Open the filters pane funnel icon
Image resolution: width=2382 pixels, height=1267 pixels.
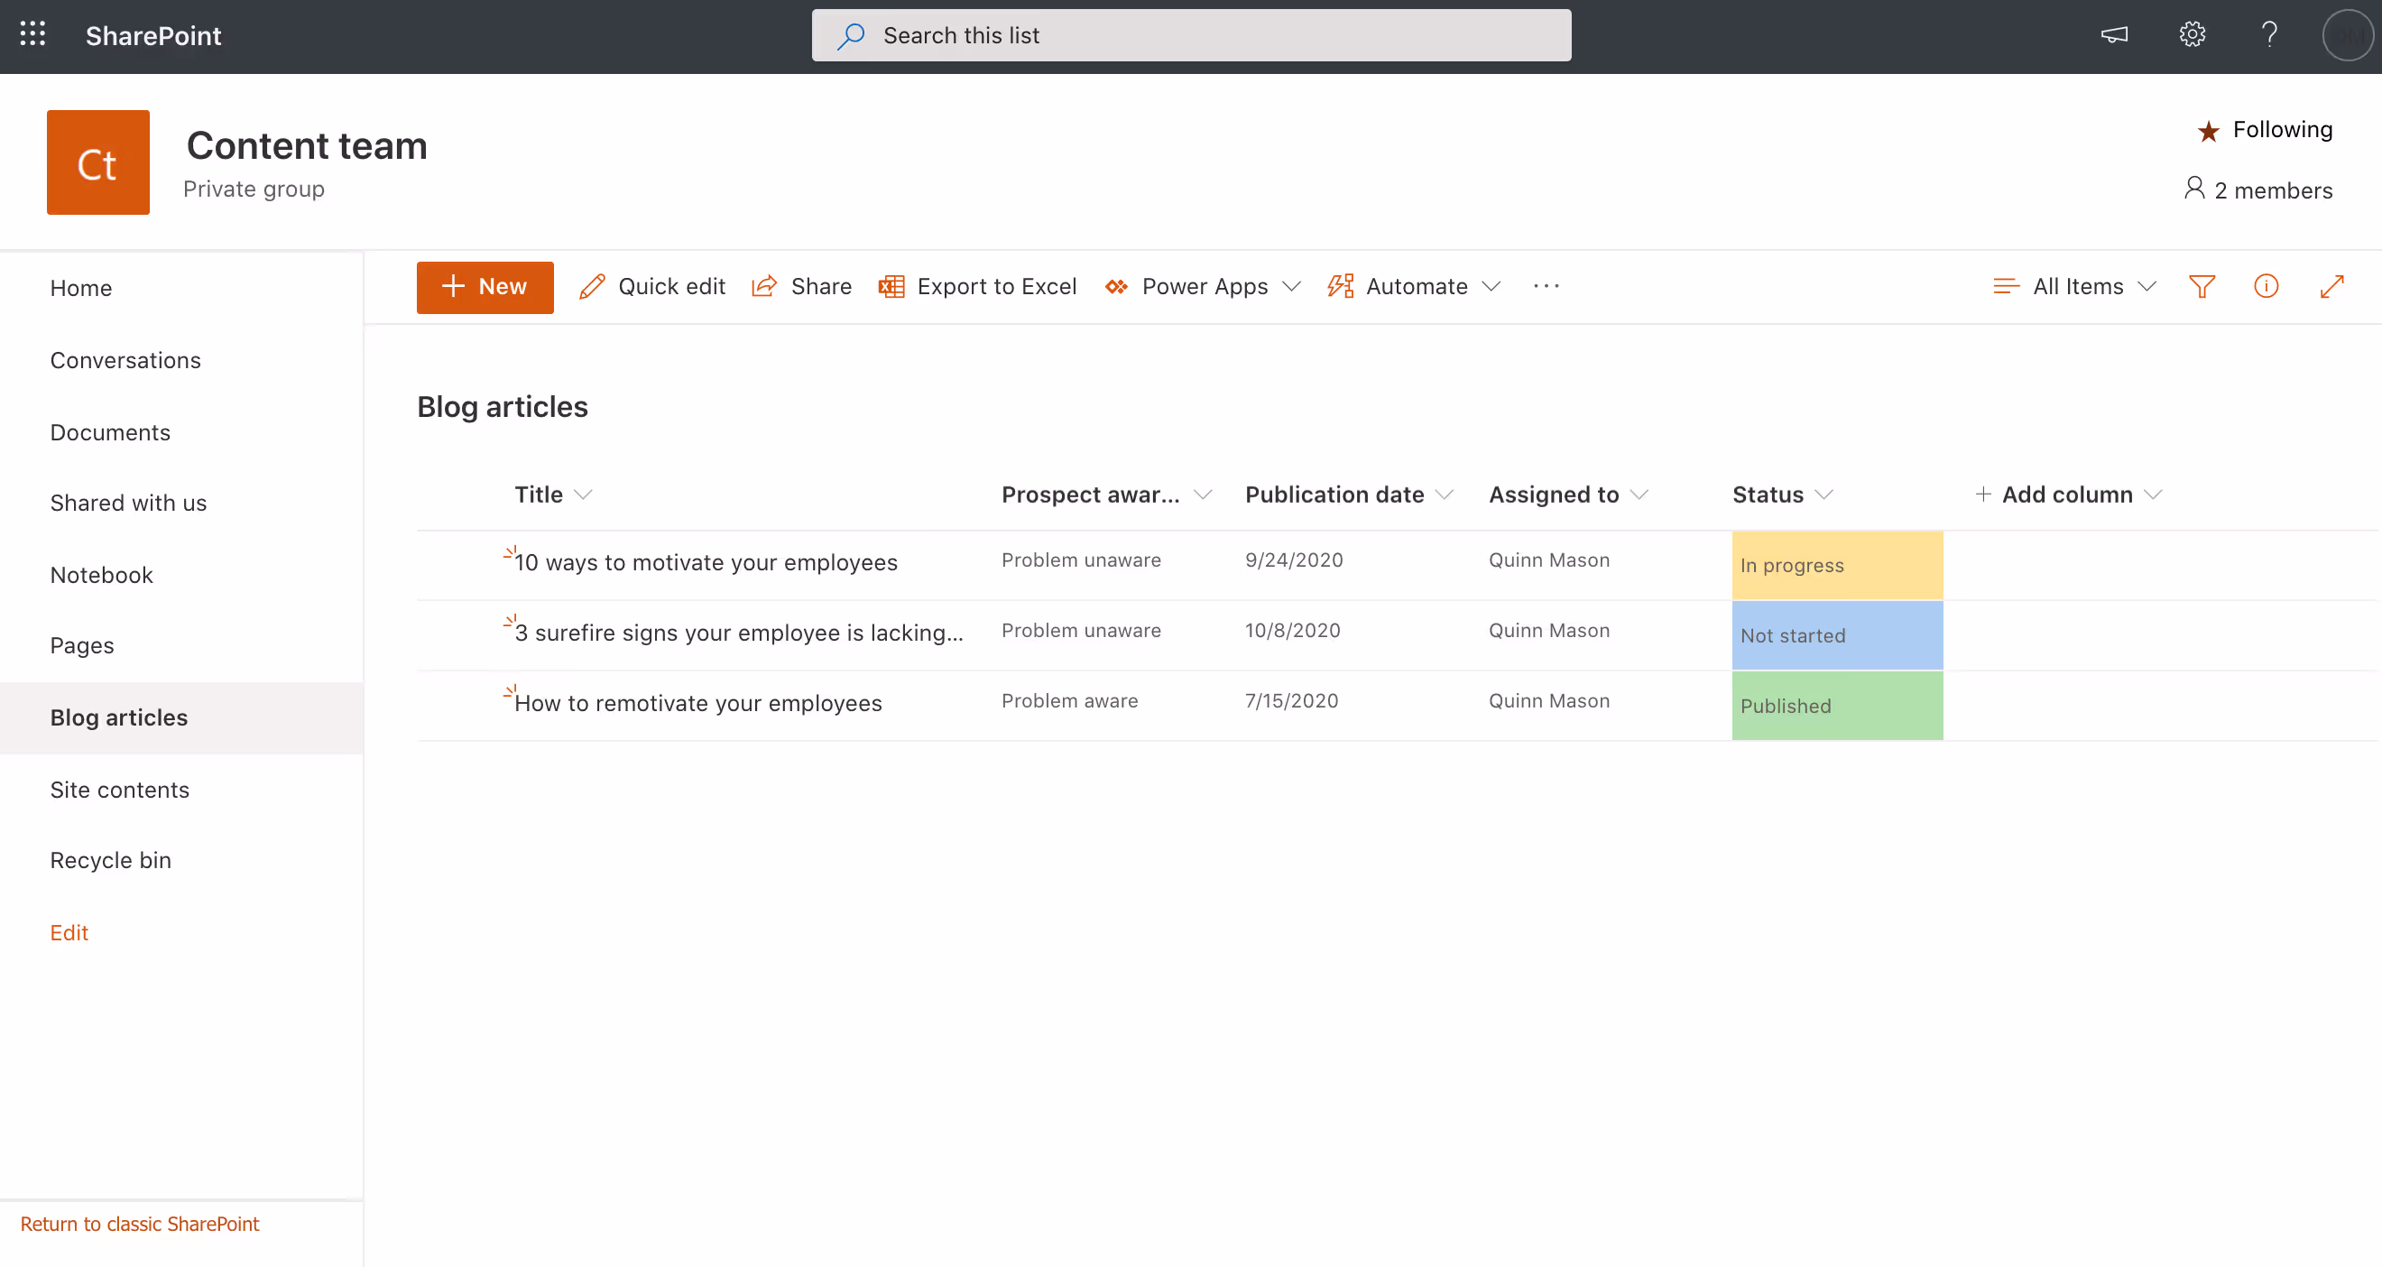tap(2202, 287)
